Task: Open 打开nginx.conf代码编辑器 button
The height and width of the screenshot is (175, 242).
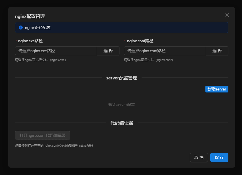Action: 43,135
